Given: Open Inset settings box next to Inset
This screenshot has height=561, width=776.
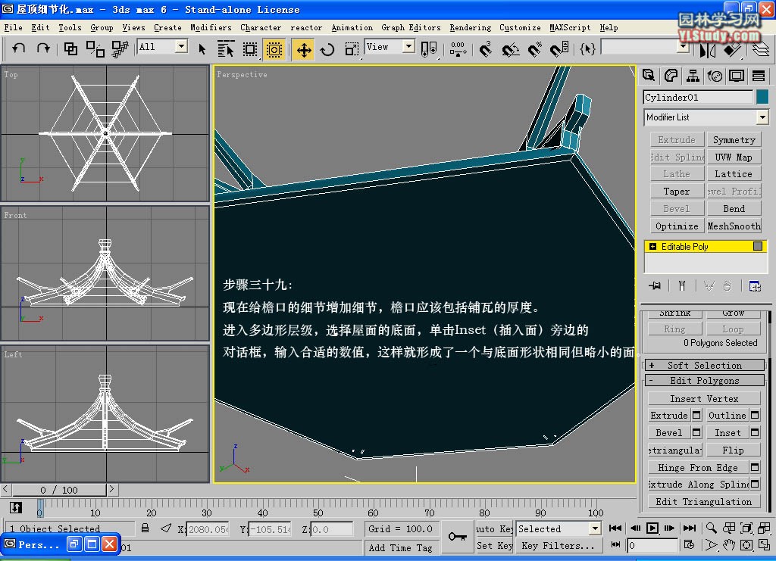Looking at the screenshot, I should 755,432.
